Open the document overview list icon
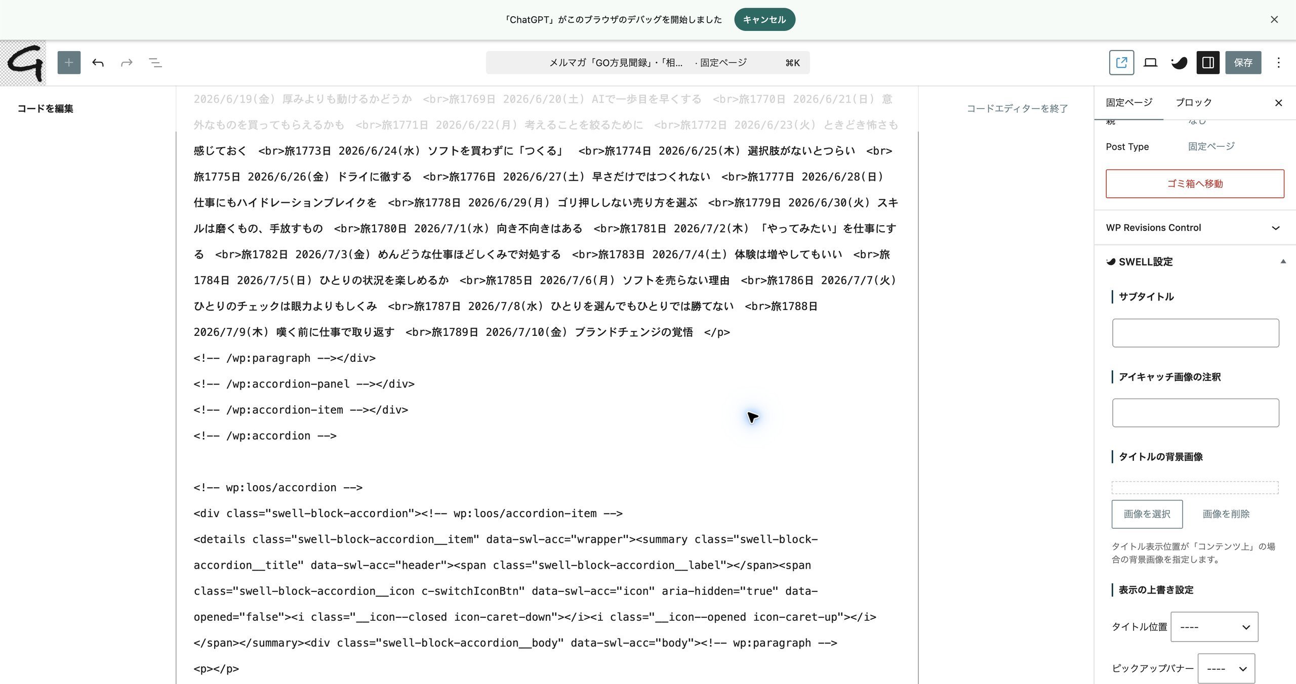This screenshot has height=684, width=1296. pyautogui.click(x=155, y=63)
